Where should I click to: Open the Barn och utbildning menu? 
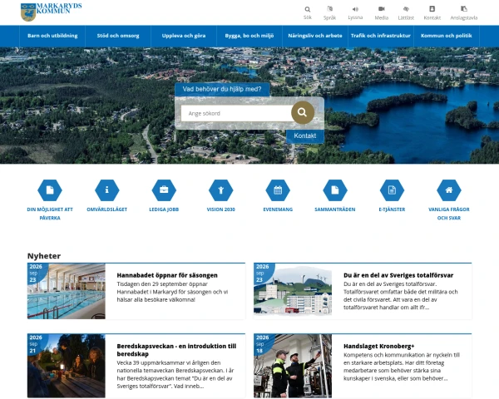click(x=52, y=36)
